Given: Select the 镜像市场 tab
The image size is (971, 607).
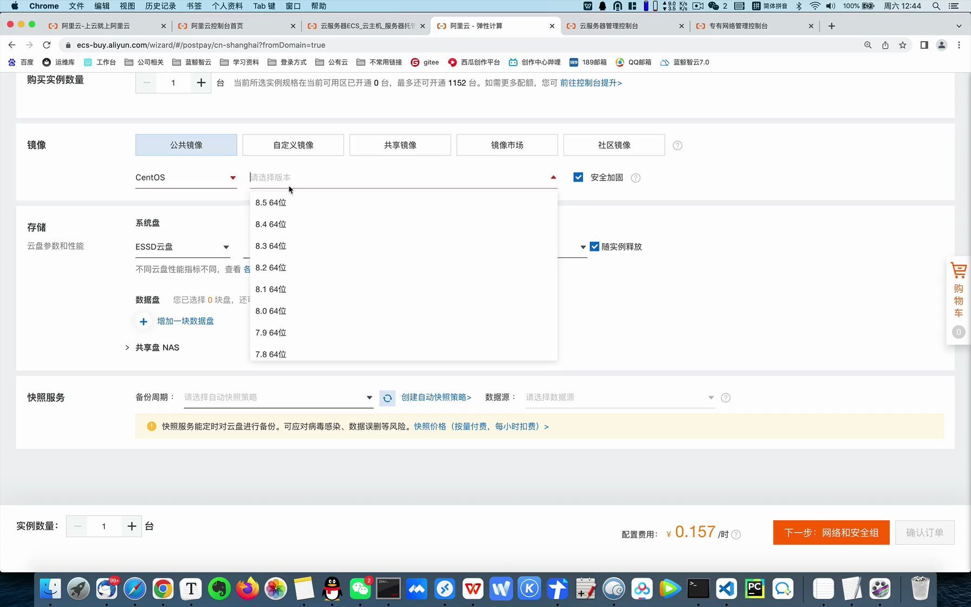Looking at the screenshot, I should 507,145.
